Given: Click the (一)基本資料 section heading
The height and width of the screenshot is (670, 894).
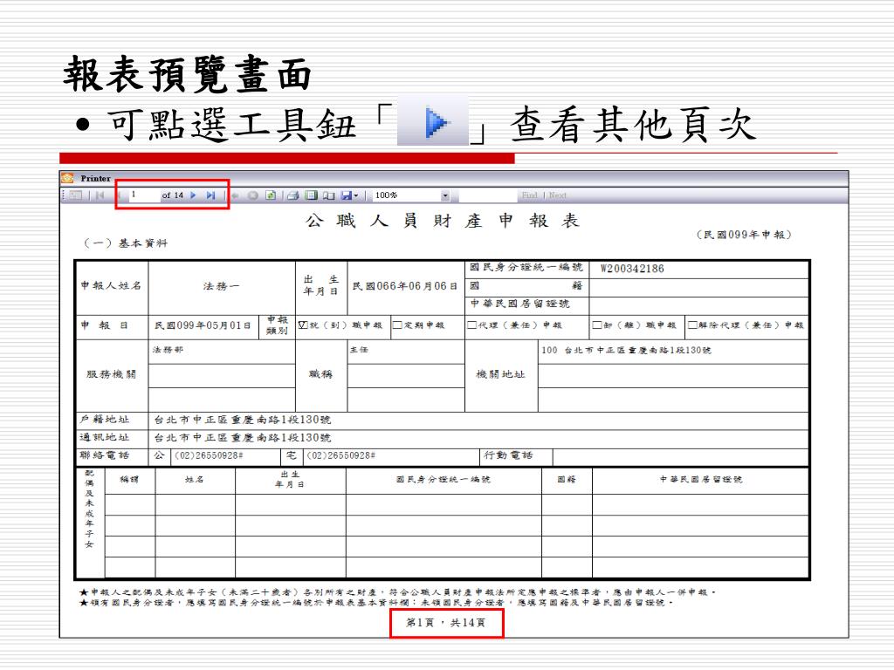Looking at the screenshot, I should pyautogui.click(x=126, y=243).
